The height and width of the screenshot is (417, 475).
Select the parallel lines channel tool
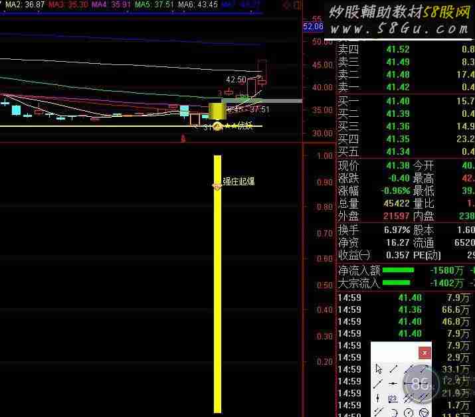tap(408, 398)
